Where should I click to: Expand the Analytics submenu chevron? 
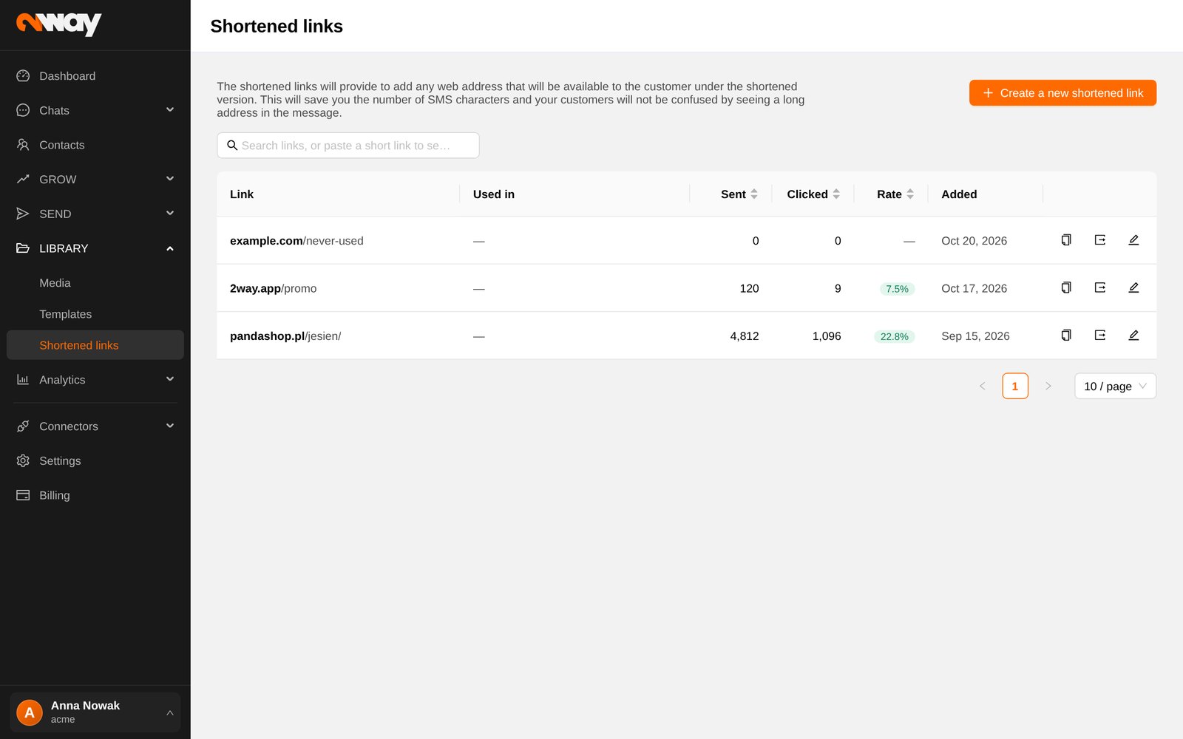pyautogui.click(x=170, y=379)
